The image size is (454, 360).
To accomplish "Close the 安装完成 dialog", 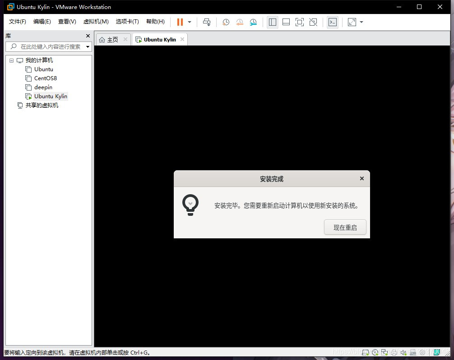I will pos(361,179).
